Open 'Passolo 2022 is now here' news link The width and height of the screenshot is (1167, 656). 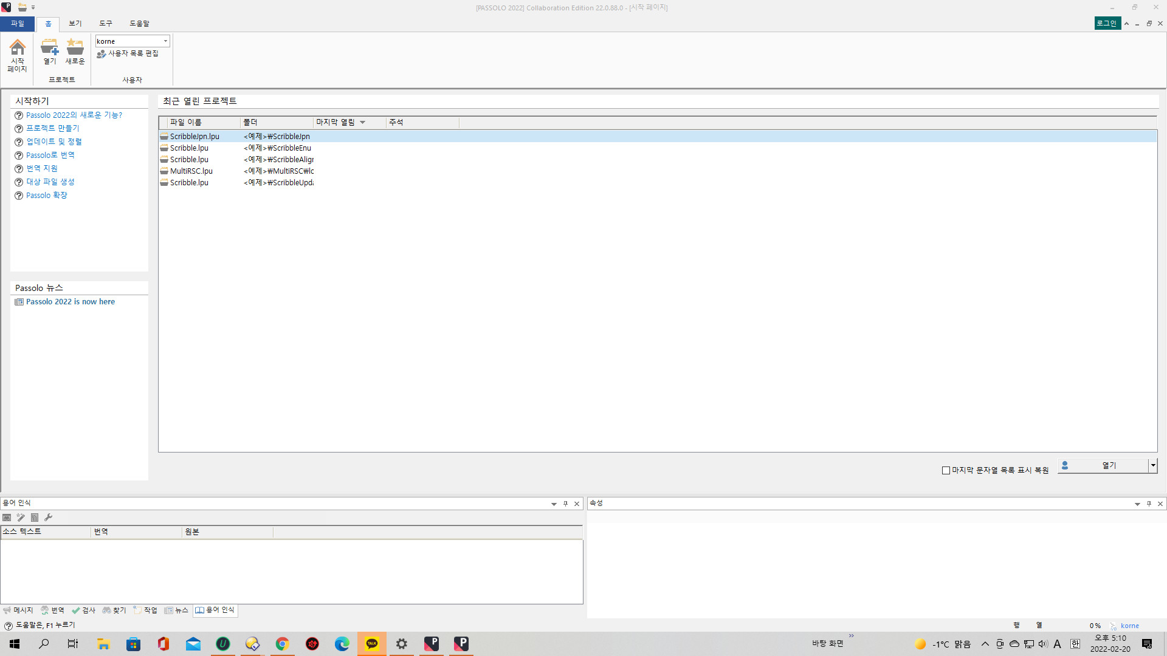pyautogui.click(x=71, y=302)
